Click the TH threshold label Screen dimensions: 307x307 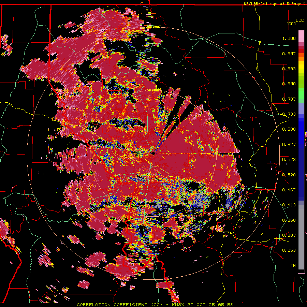click(x=293, y=266)
